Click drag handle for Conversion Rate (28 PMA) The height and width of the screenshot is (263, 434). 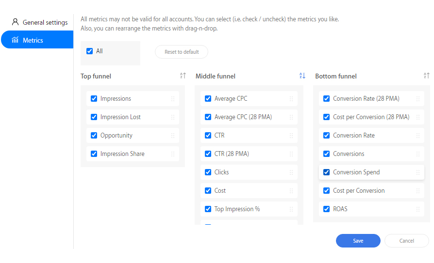click(418, 99)
